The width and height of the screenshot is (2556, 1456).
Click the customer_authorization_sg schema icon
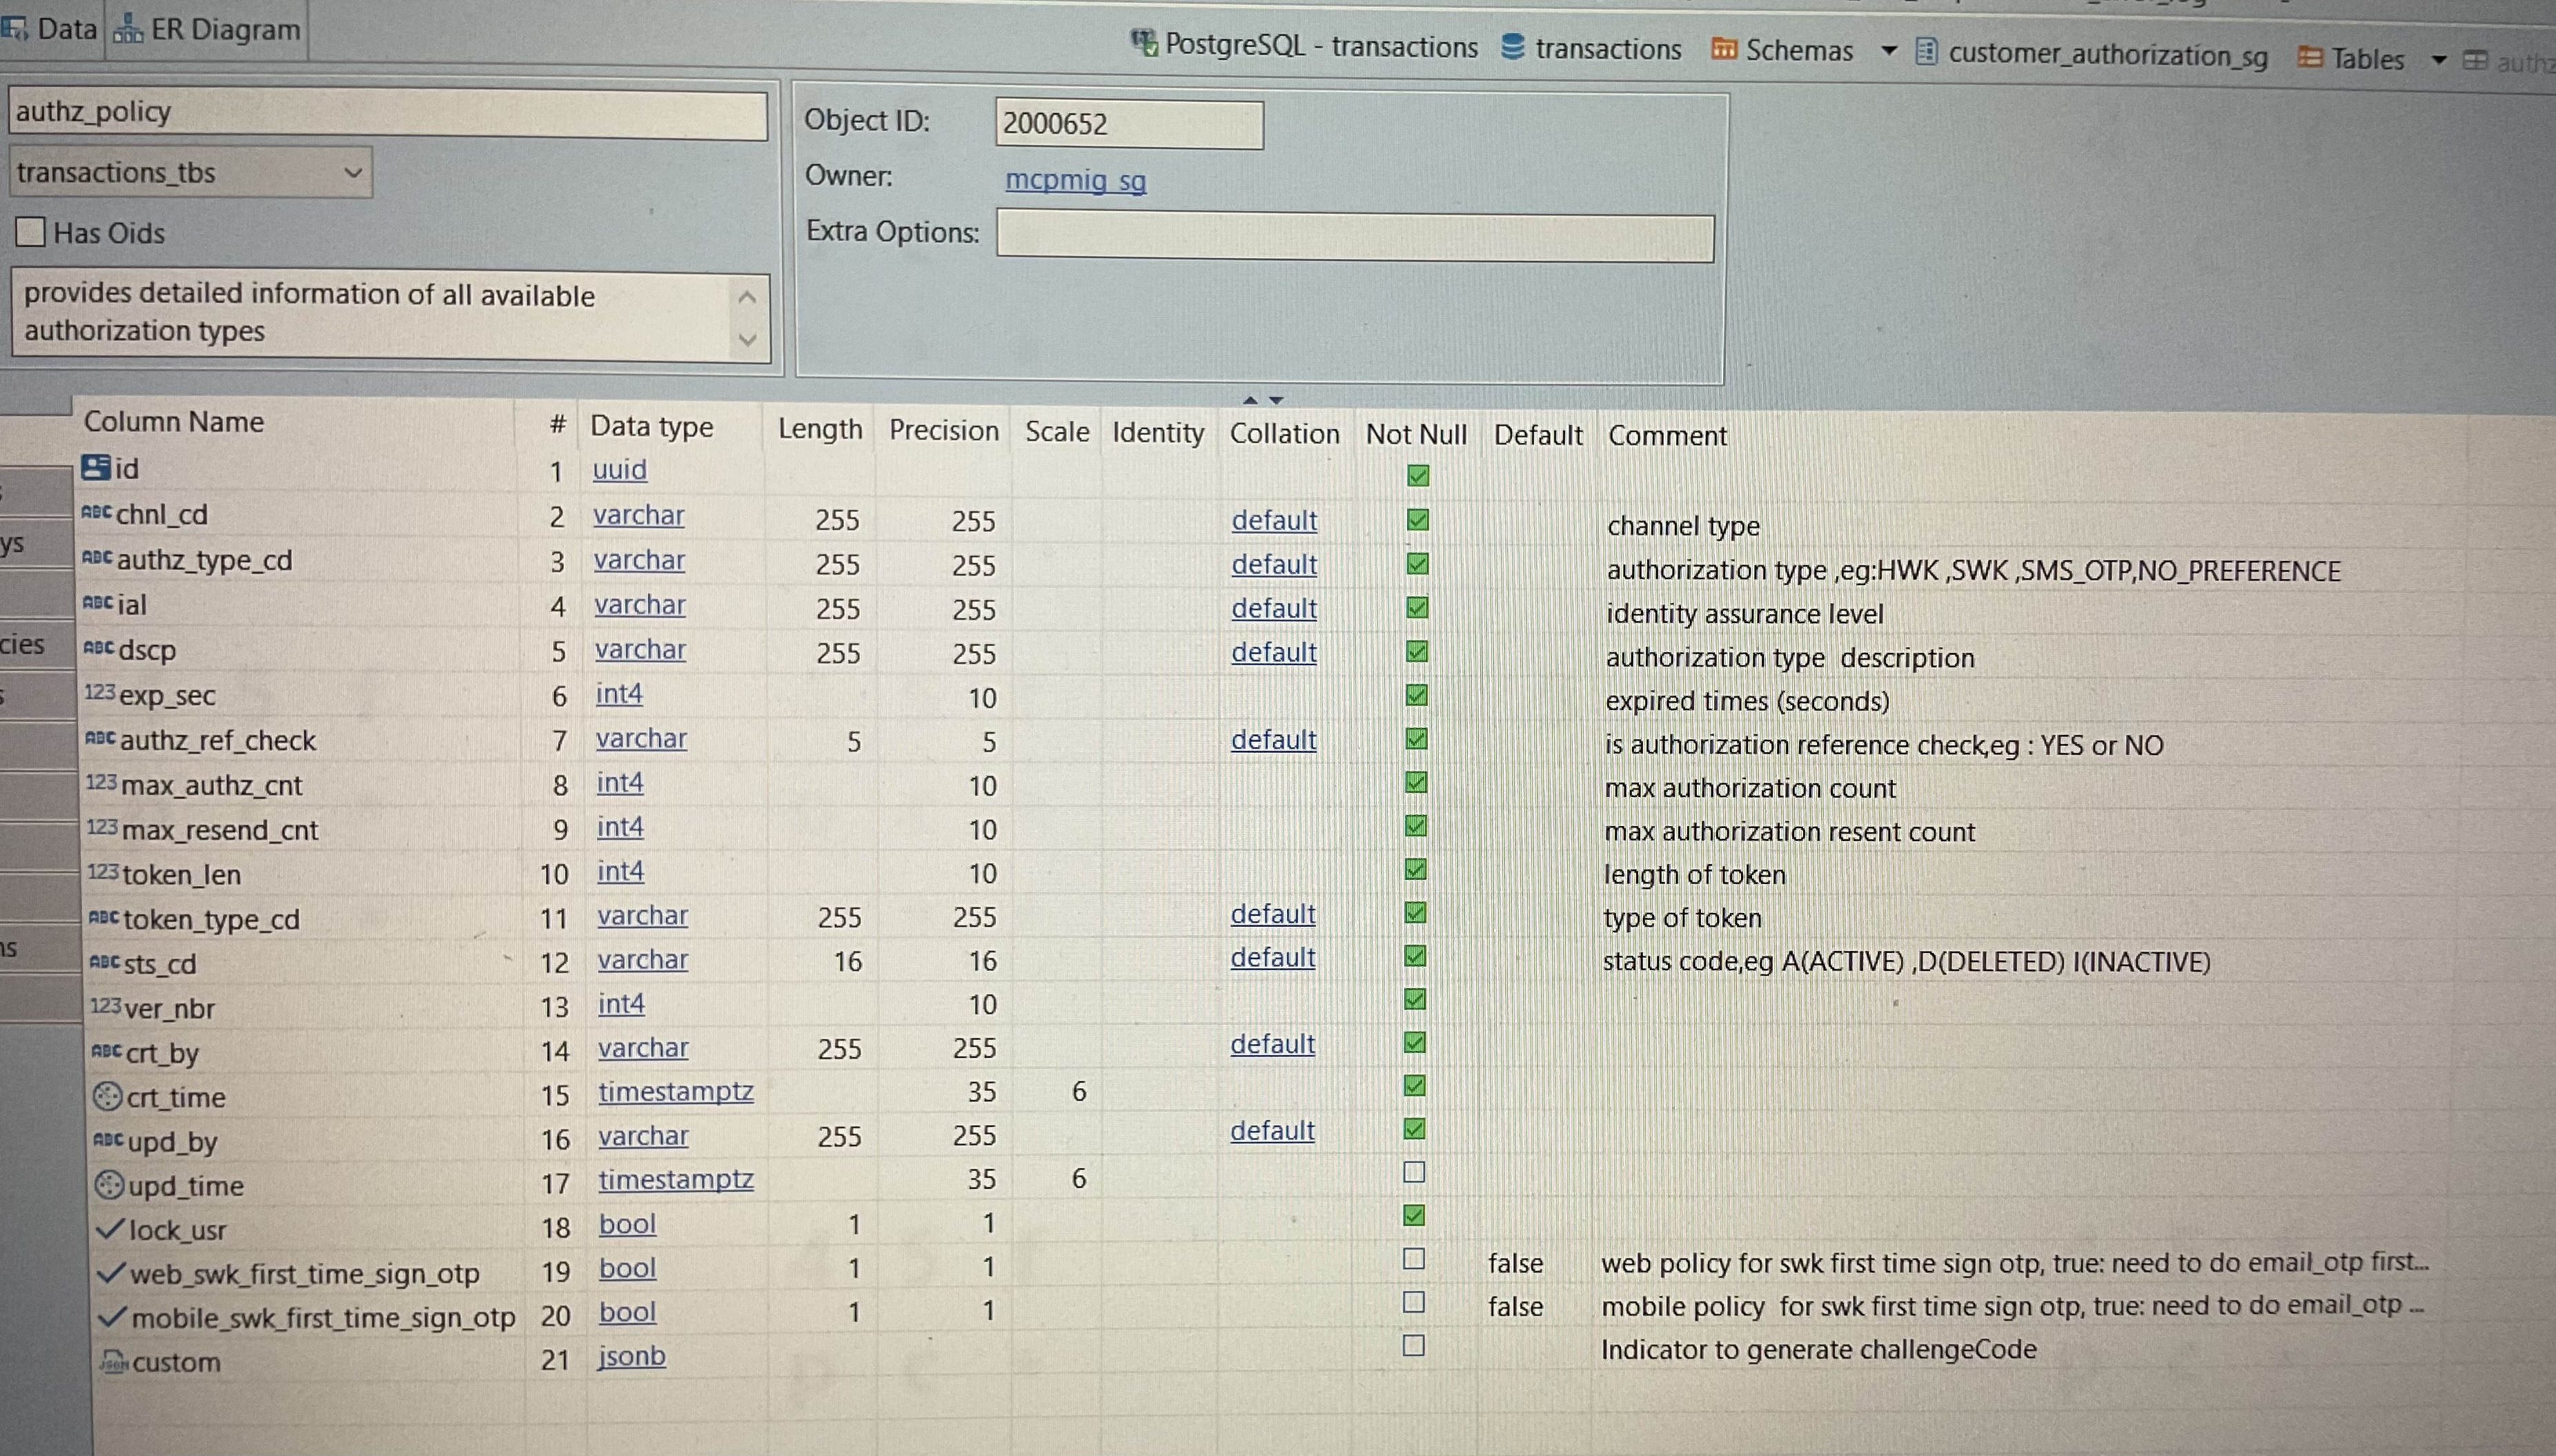pos(1926,52)
